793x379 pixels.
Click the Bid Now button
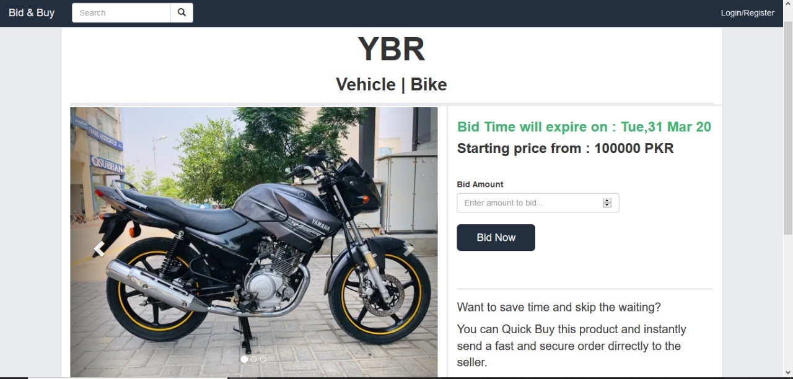point(496,237)
